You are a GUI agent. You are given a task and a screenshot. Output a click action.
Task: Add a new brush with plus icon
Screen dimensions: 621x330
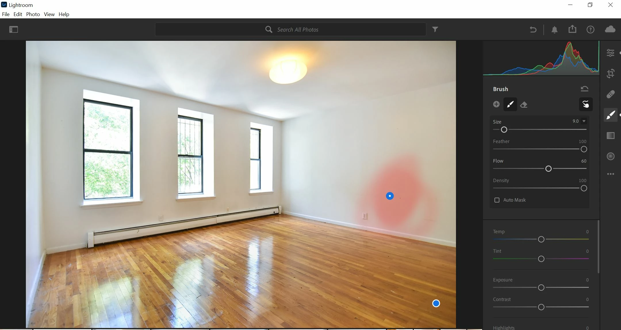click(x=496, y=104)
